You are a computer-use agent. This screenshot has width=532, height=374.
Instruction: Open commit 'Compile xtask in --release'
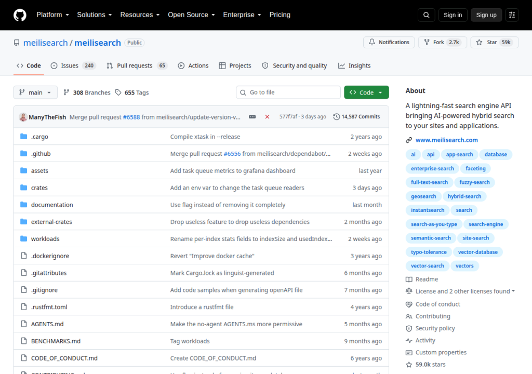(x=205, y=137)
